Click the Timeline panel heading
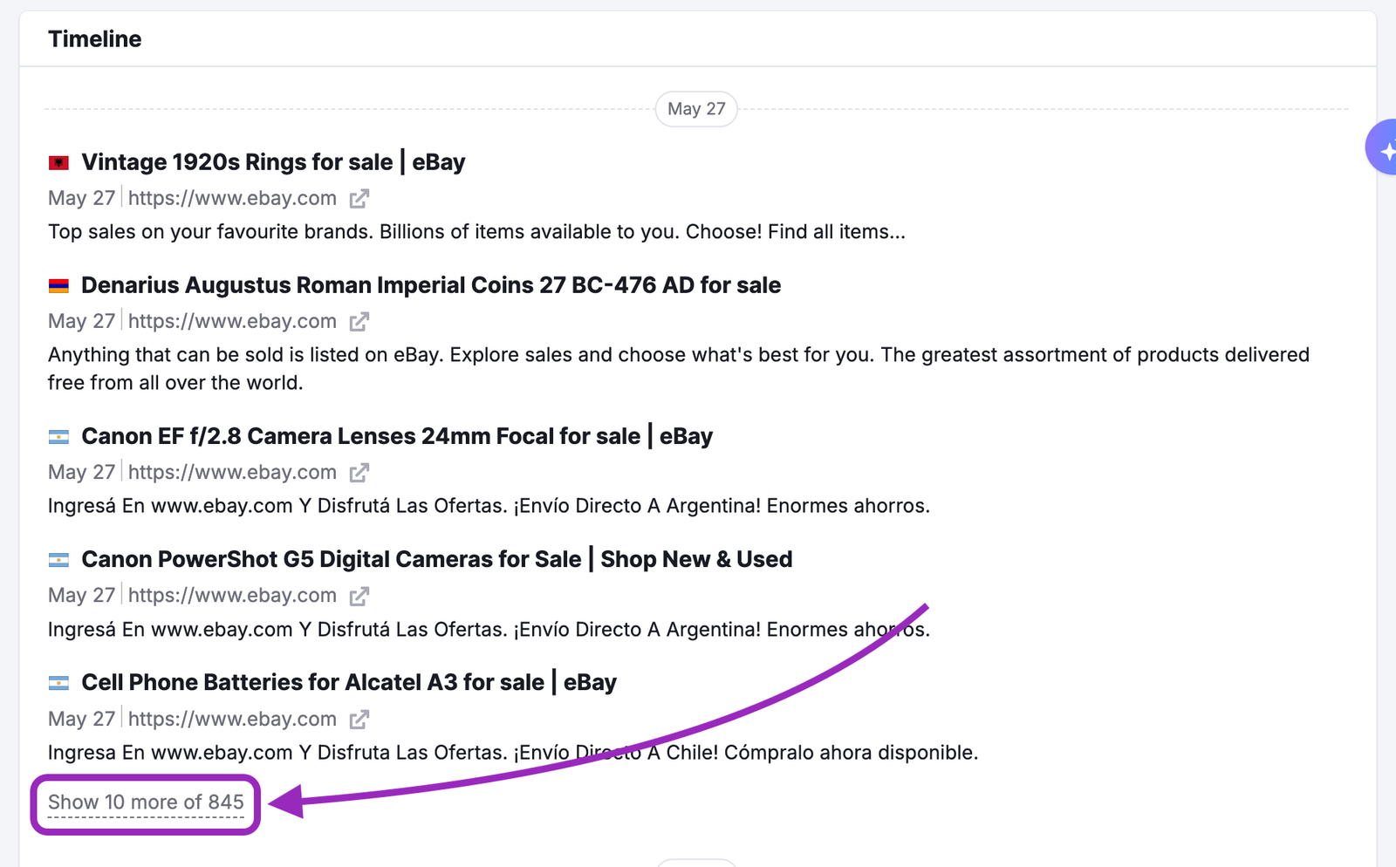This screenshot has height=867, width=1396. [x=95, y=39]
